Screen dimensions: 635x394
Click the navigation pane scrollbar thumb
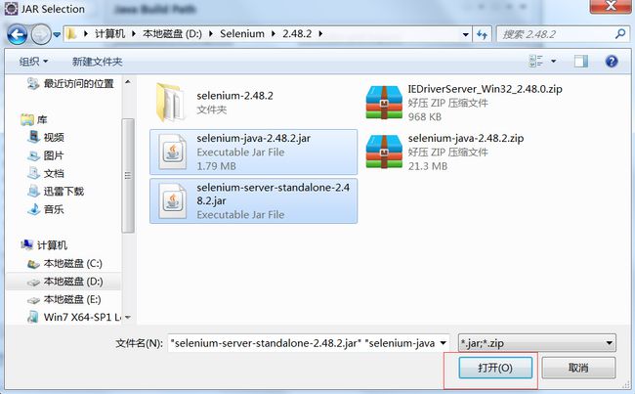coord(128,176)
